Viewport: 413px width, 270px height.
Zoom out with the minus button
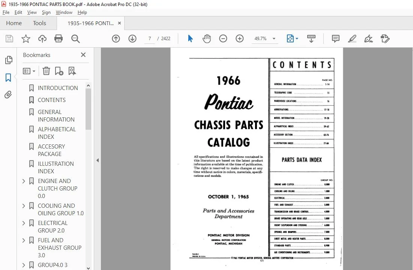(223, 39)
